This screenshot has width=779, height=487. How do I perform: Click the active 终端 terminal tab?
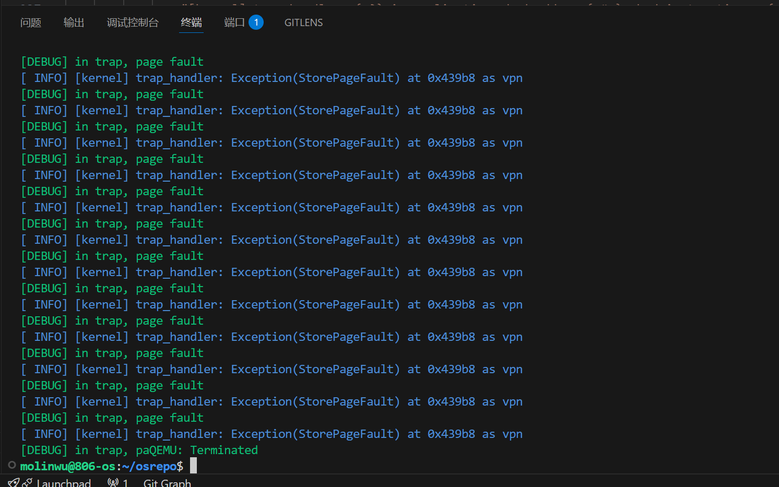tap(191, 22)
